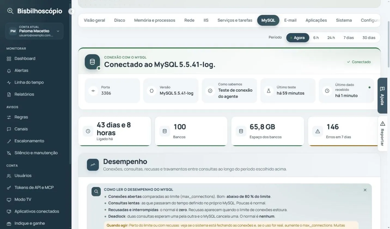Select the Agora period option
The width and height of the screenshot is (390, 229).
[298, 38]
